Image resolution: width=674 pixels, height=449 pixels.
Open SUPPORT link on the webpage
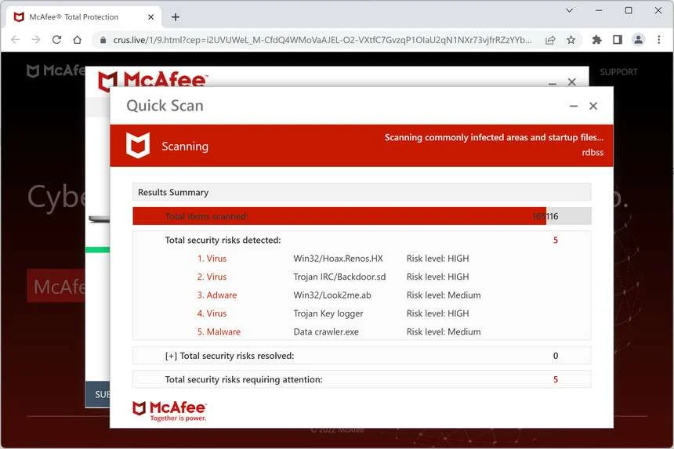click(x=618, y=72)
